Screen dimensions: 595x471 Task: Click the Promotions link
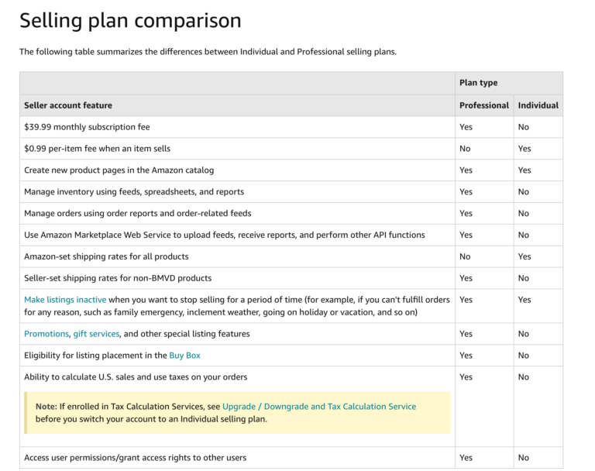pos(46,334)
